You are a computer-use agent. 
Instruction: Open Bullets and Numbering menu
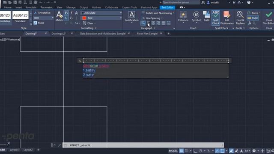[158, 13]
